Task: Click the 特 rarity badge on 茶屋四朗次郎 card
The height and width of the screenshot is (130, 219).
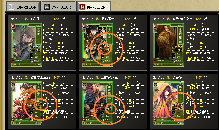Action: (x=155, y=26)
